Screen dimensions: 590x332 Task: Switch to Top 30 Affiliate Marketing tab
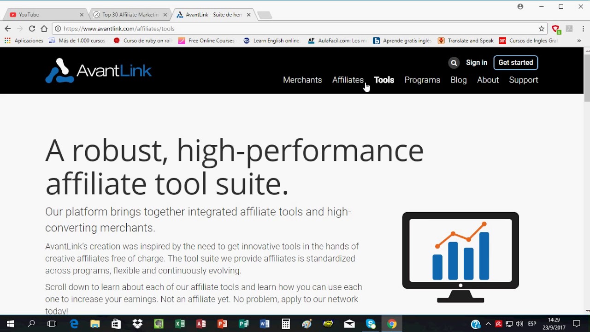click(x=129, y=15)
